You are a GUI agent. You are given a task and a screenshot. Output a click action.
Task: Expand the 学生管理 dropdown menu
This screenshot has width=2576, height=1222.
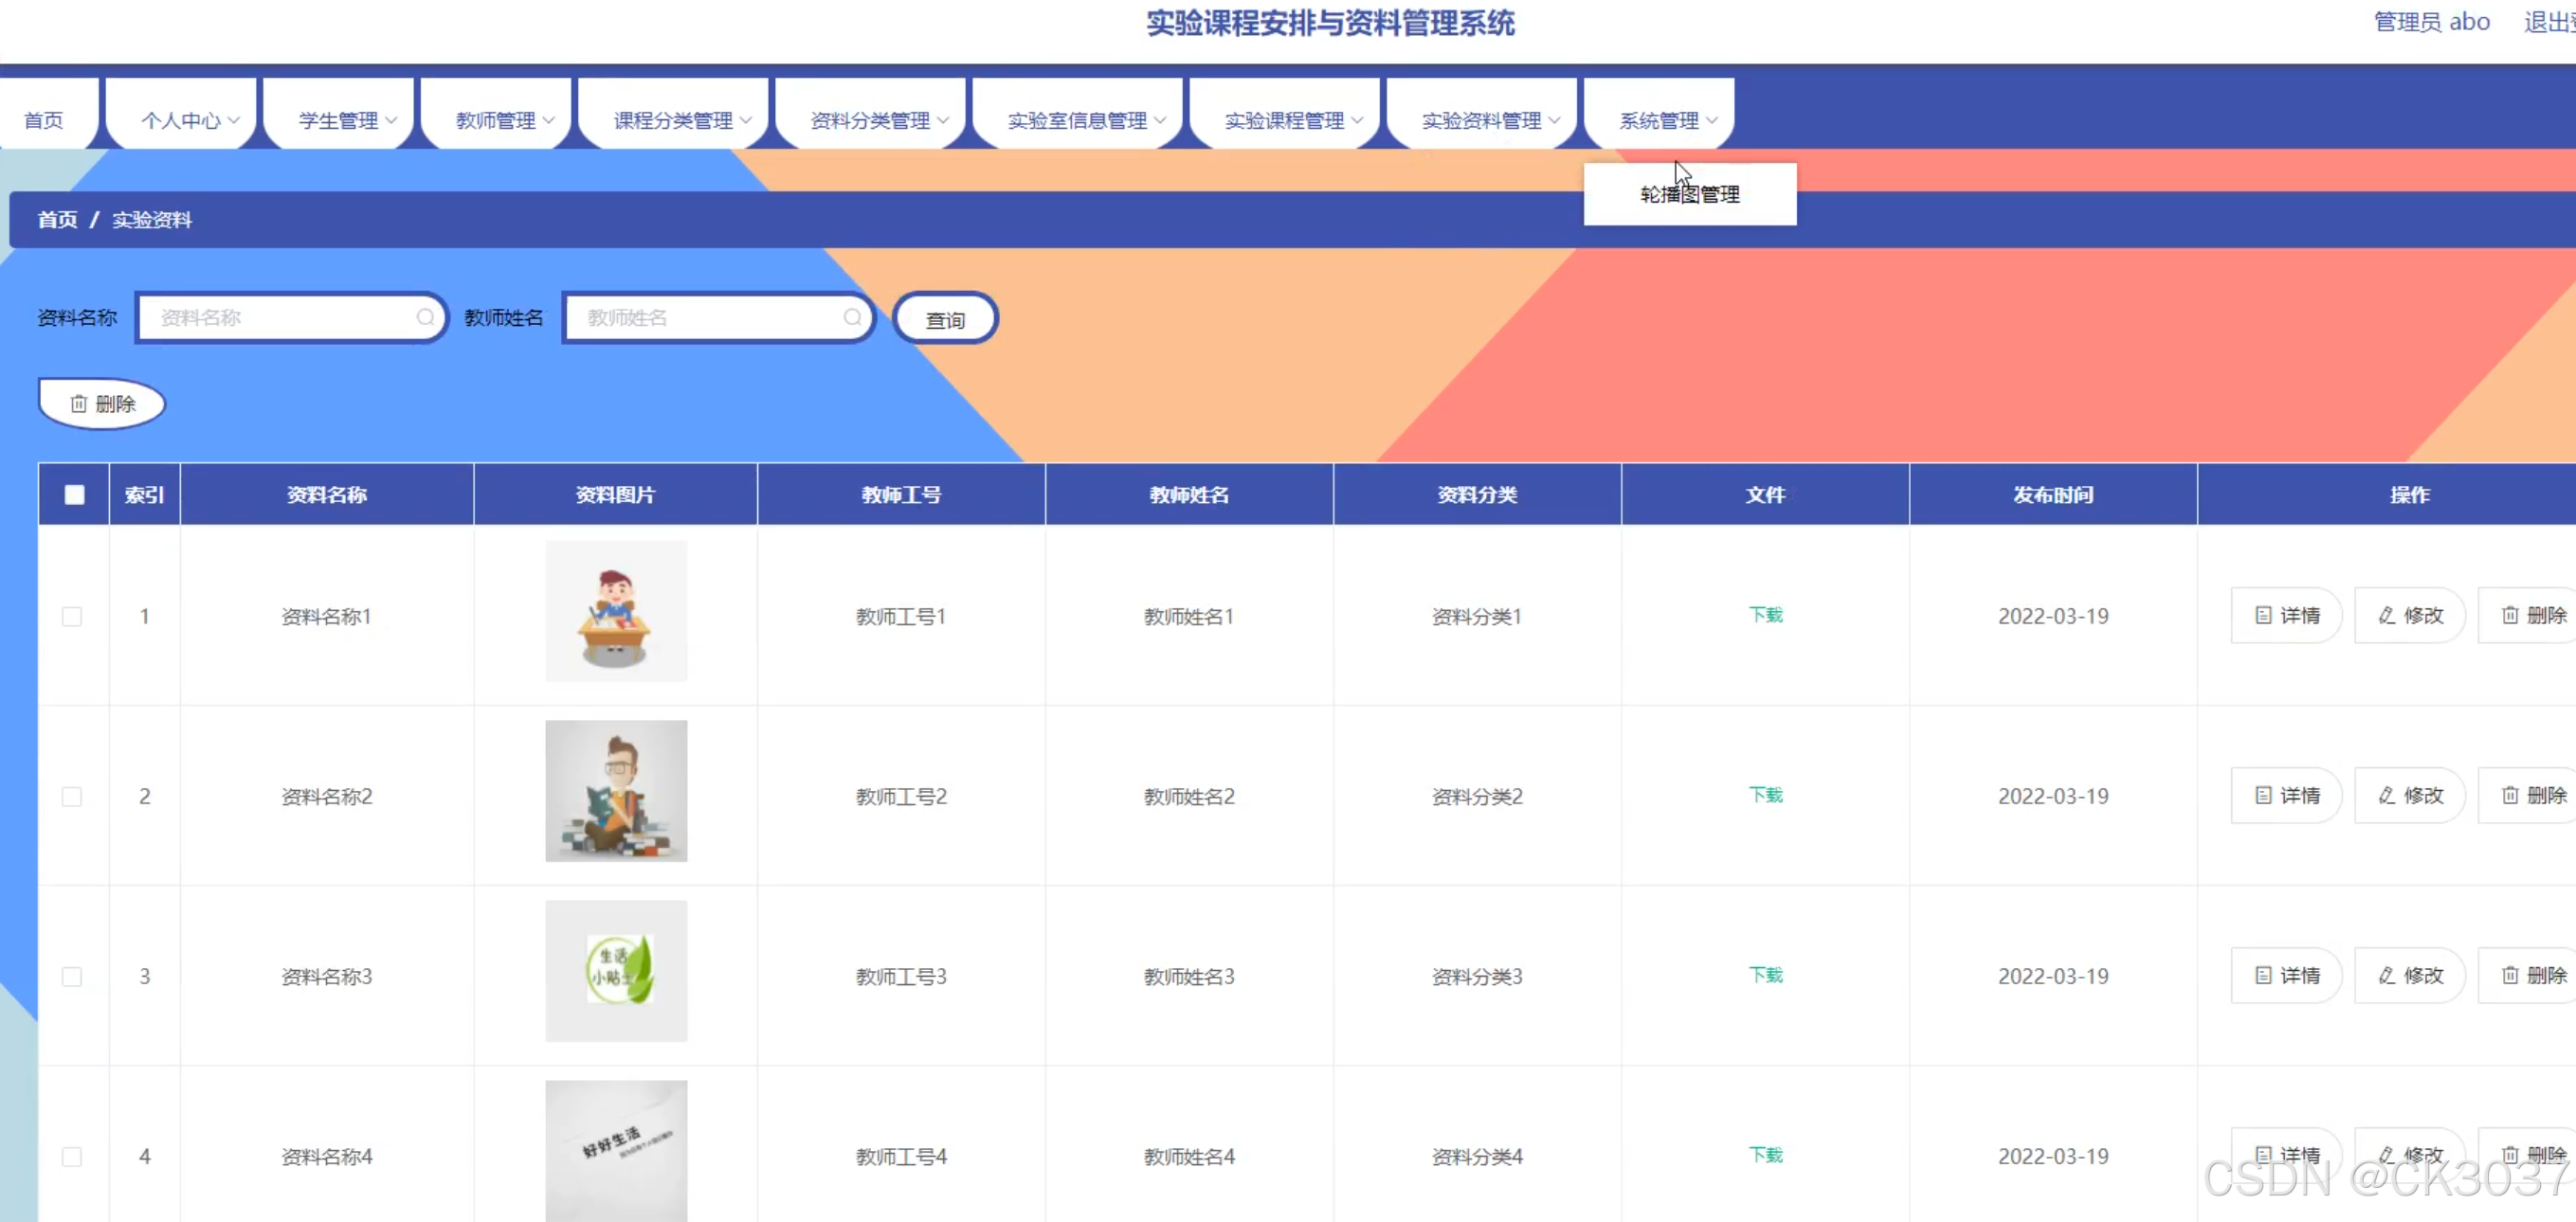click(x=346, y=120)
